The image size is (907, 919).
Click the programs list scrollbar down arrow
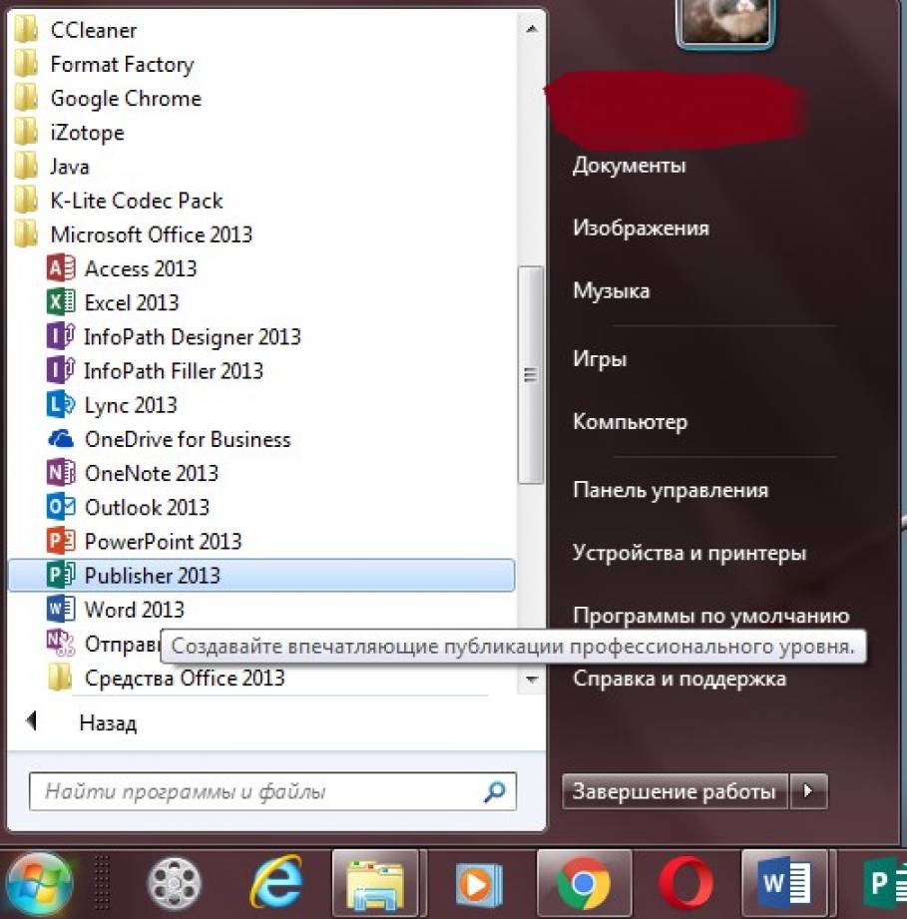pyautogui.click(x=532, y=681)
